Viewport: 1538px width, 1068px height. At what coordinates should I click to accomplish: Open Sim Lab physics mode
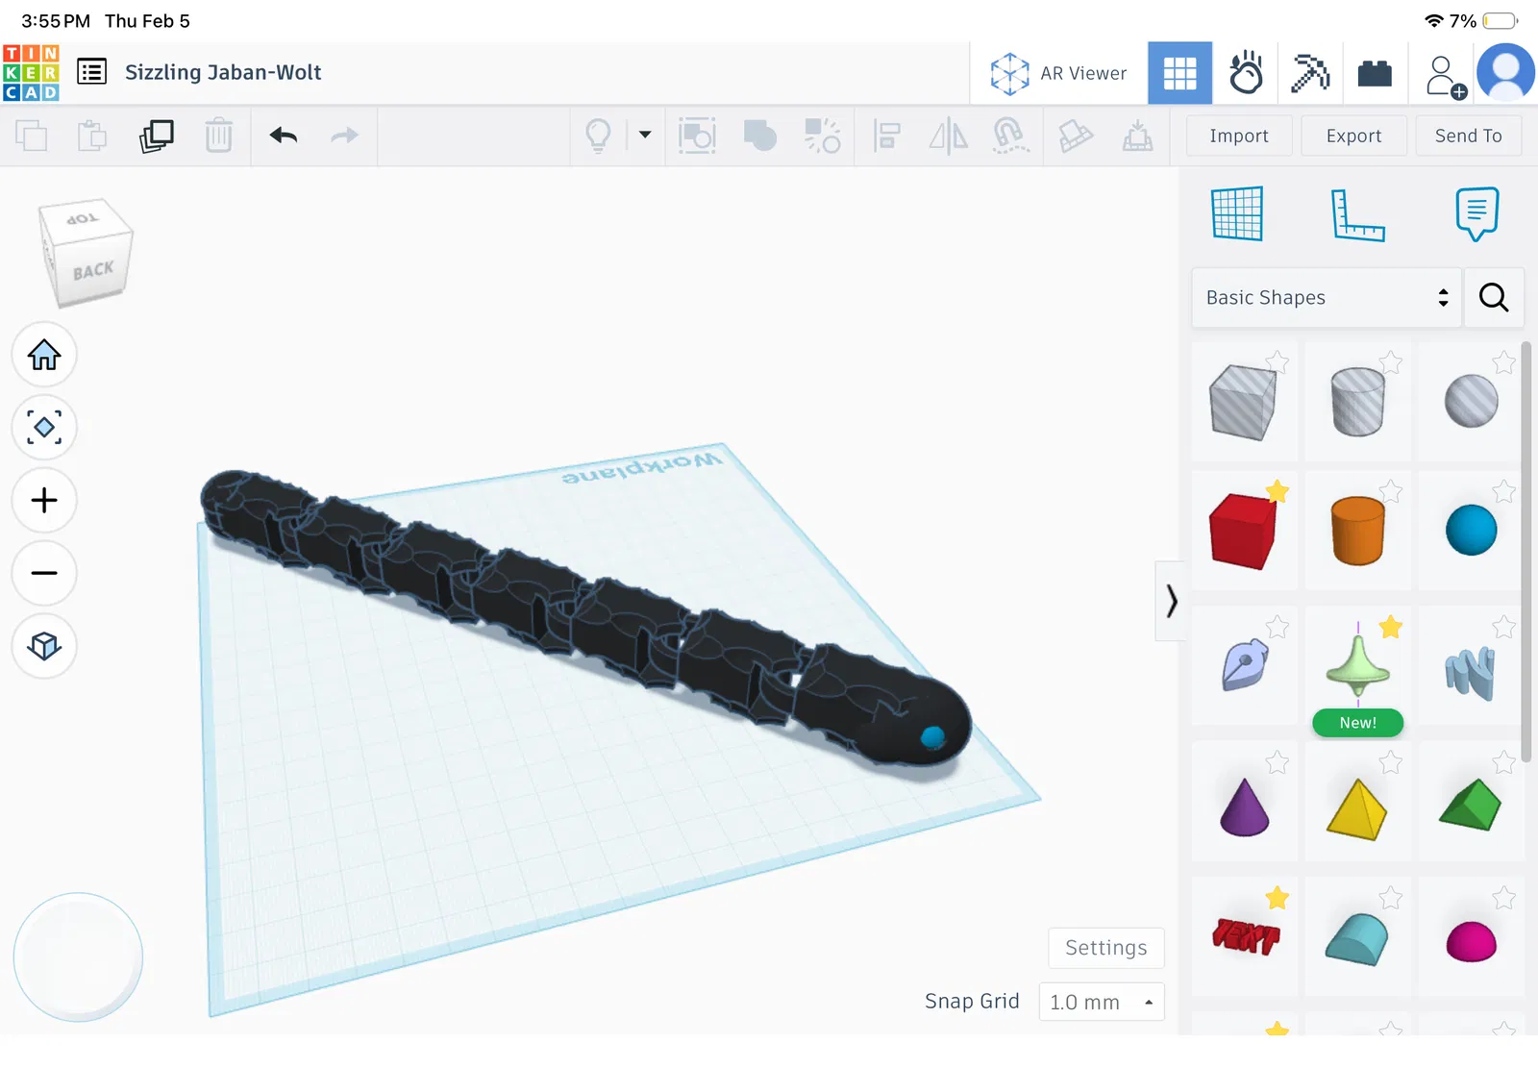click(1246, 73)
